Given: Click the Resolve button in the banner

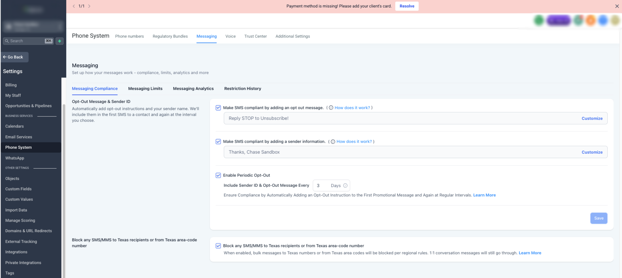Looking at the screenshot, I should click(x=407, y=6).
